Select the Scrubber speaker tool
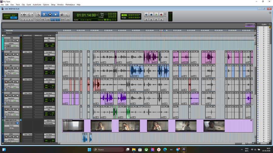The image size is (273, 153). 62,15
